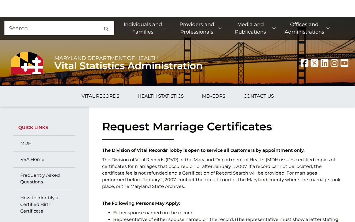Click the lobby appointment-only notice text
This screenshot has width=355, height=222.
203,150
